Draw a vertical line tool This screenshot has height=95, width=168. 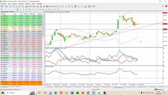(9, 9)
